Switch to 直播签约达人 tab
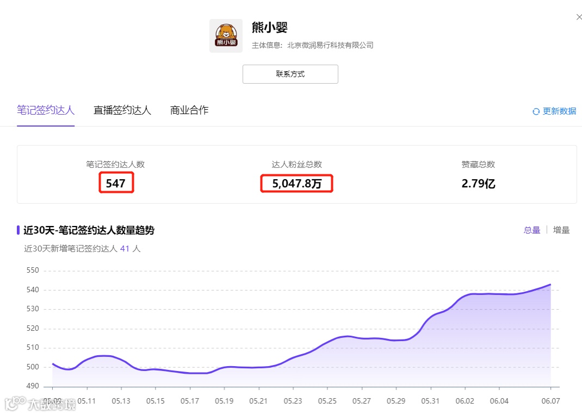Image resolution: width=582 pixels, height=415 pixels. click(122, 110)
